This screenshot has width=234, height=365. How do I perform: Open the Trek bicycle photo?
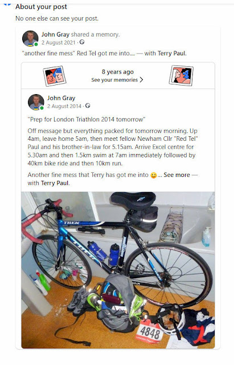118,270
